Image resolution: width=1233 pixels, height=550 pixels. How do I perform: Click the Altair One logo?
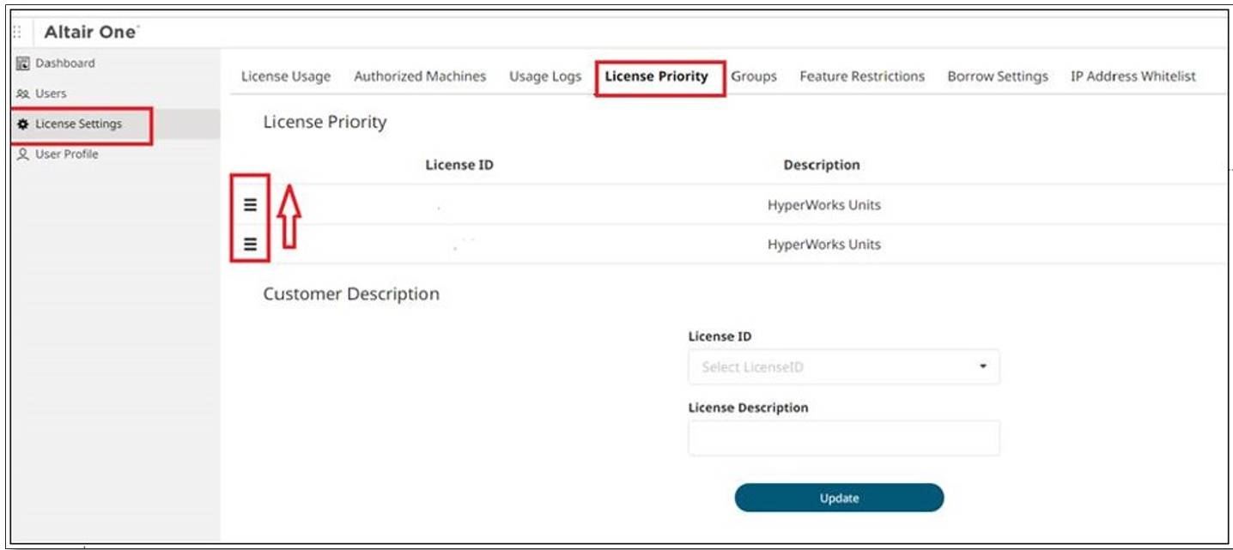91,32
